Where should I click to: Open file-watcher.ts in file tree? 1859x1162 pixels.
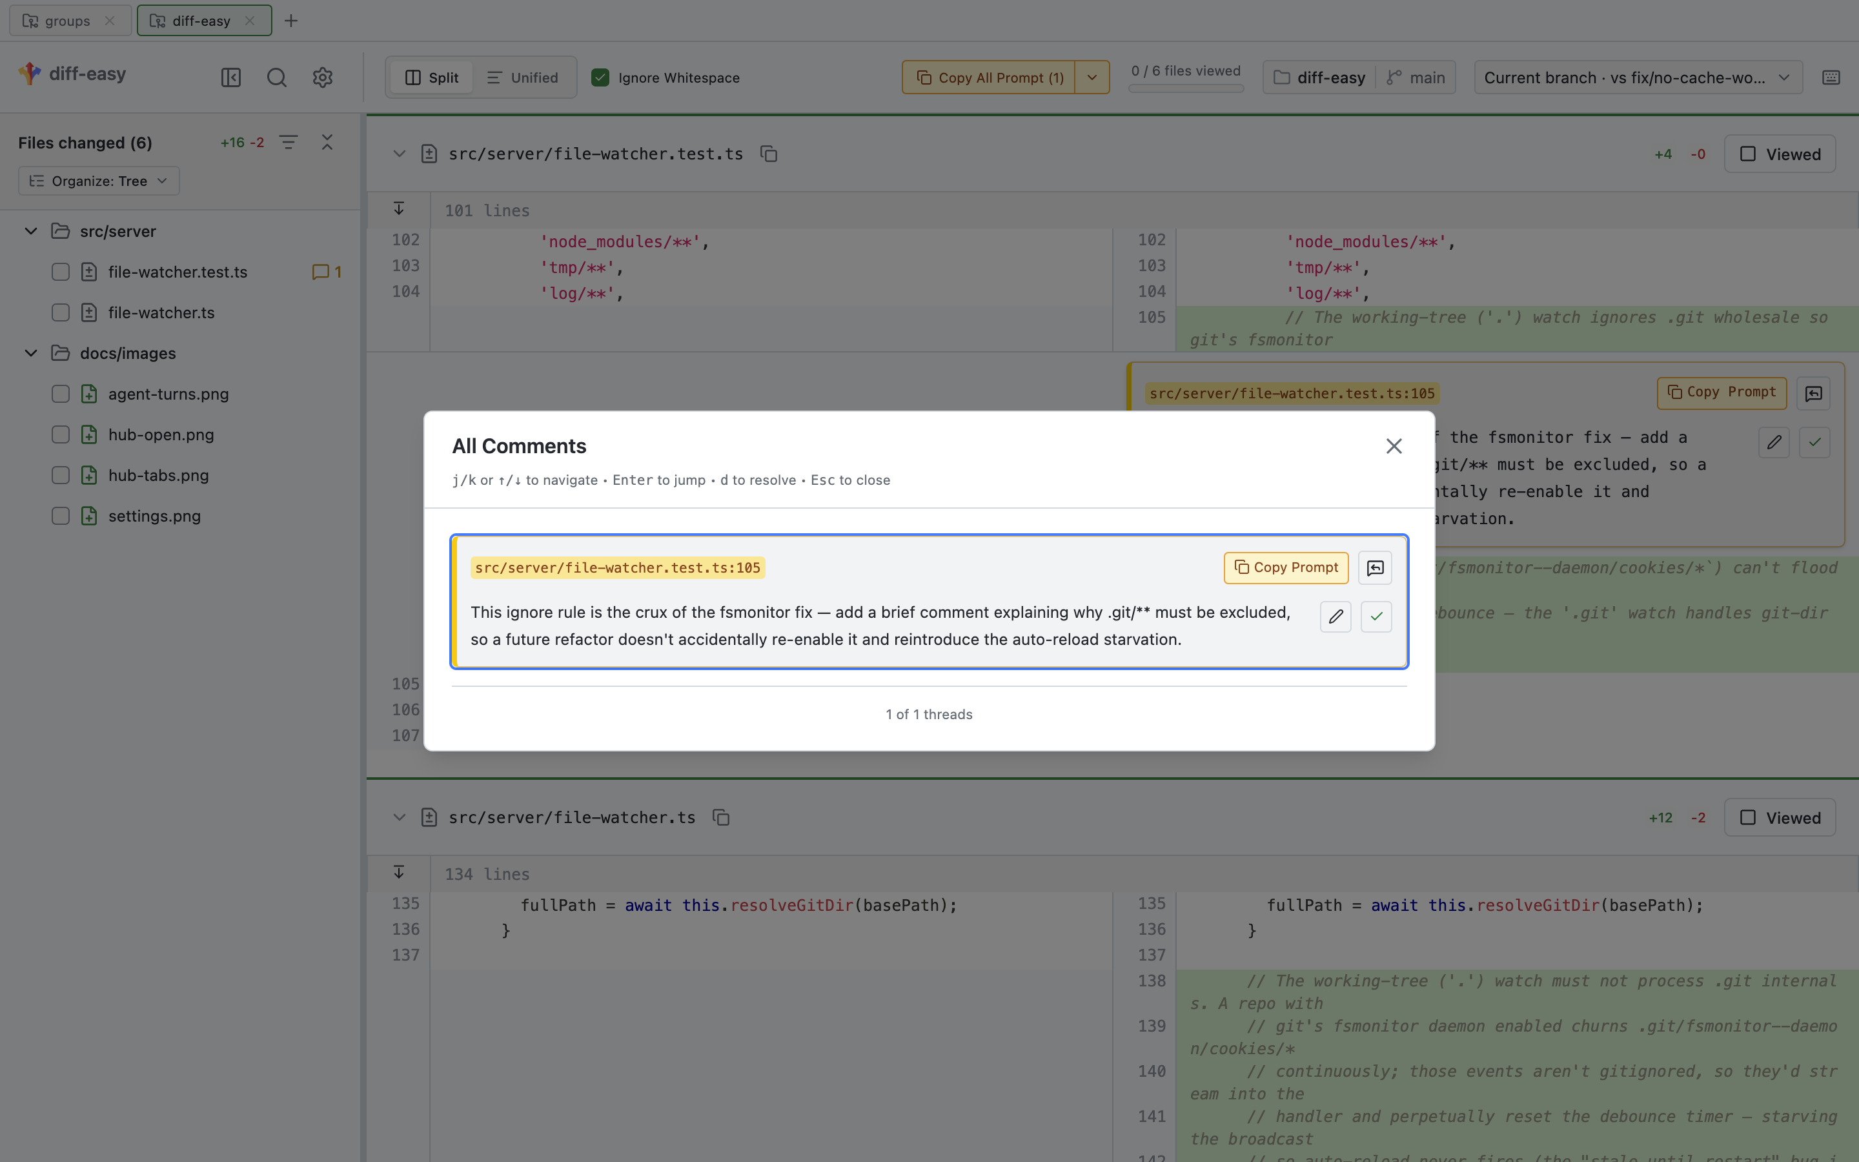[161, 313]
